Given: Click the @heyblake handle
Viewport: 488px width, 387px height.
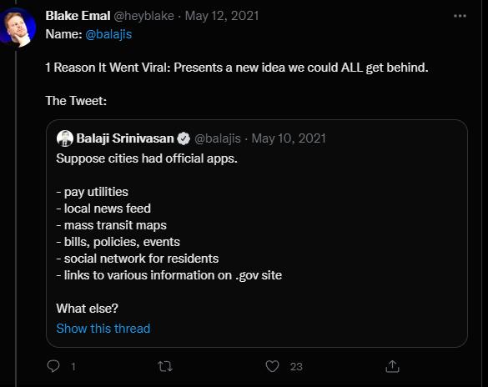Looking at the screenshot, I should click(x=143, y=16).
